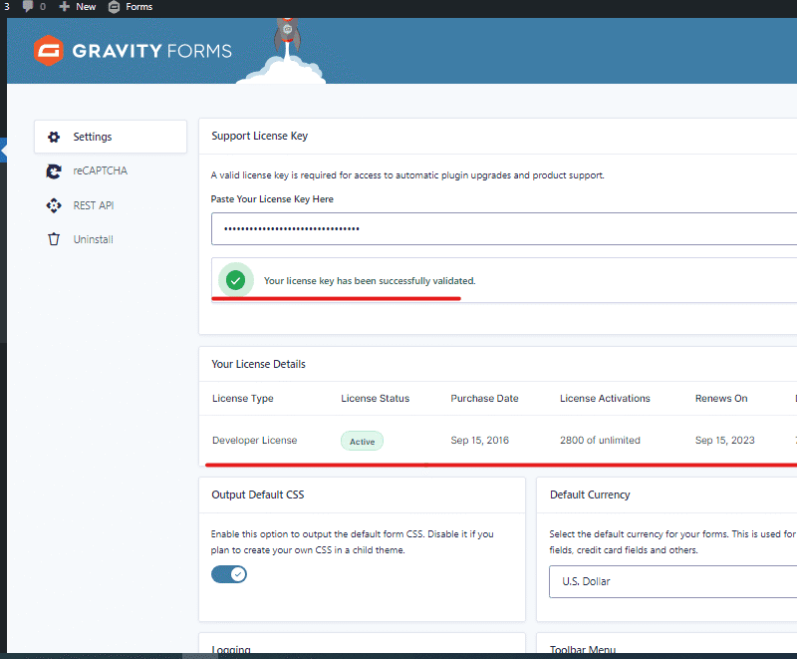Viewport: 797px width, 659px height.
Task: Click the 'Developer License' cell
Action: point(255,441)
